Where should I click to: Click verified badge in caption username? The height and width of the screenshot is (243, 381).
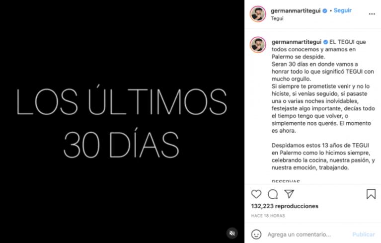coord(325,42)
